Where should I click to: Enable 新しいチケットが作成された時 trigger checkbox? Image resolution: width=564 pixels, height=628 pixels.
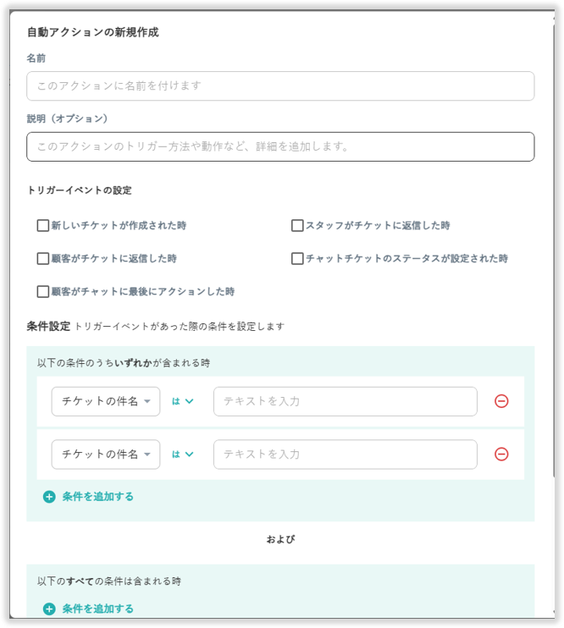pyautogui.click(x=43, y=226)
